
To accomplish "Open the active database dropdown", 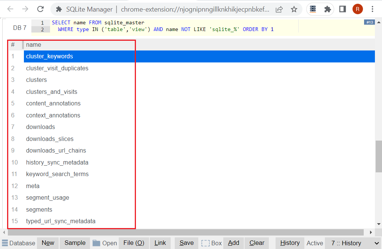I will 352,243.
